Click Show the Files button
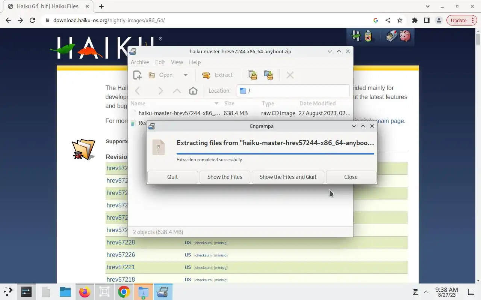 [x=225, y=177]
